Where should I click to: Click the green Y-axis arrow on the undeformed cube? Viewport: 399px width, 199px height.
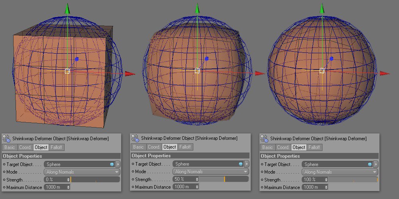pos(68,9)
